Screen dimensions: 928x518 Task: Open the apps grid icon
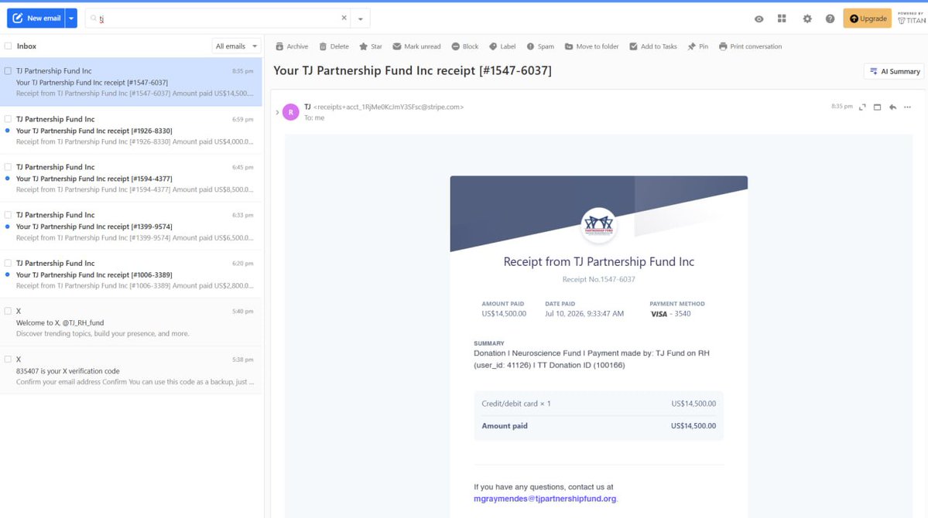point(782,19)
